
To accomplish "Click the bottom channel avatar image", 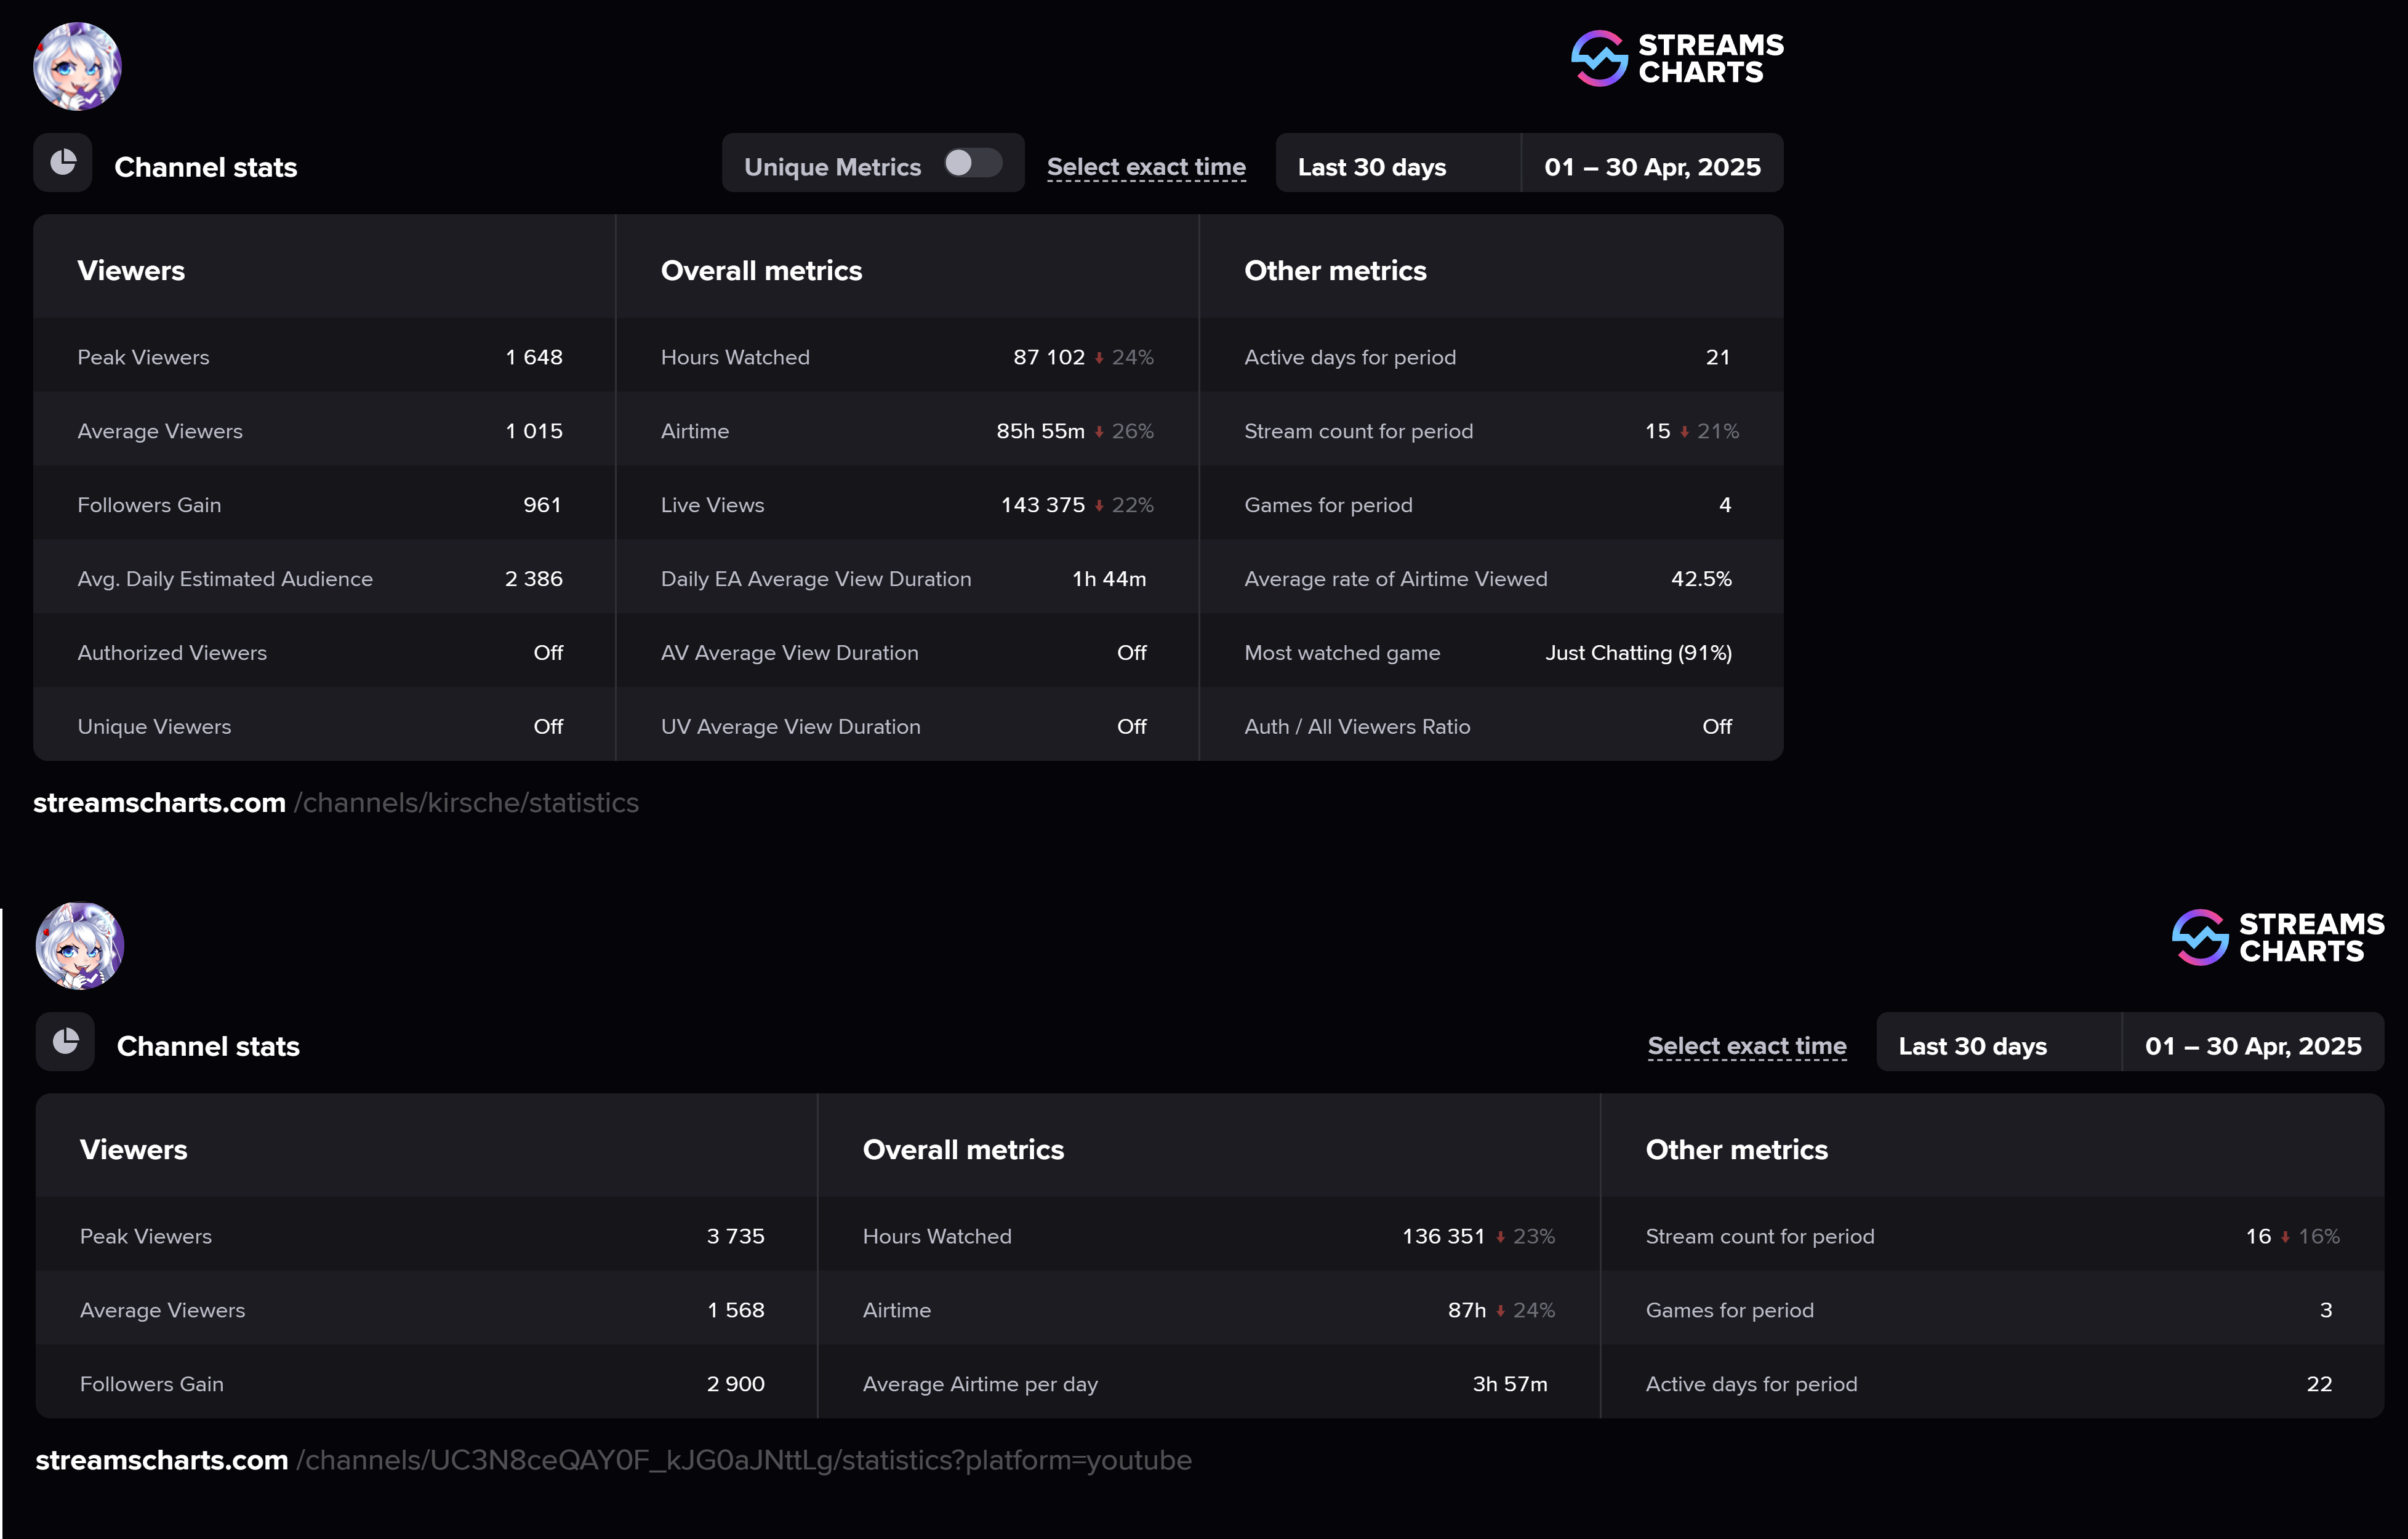I will (79, 945).
